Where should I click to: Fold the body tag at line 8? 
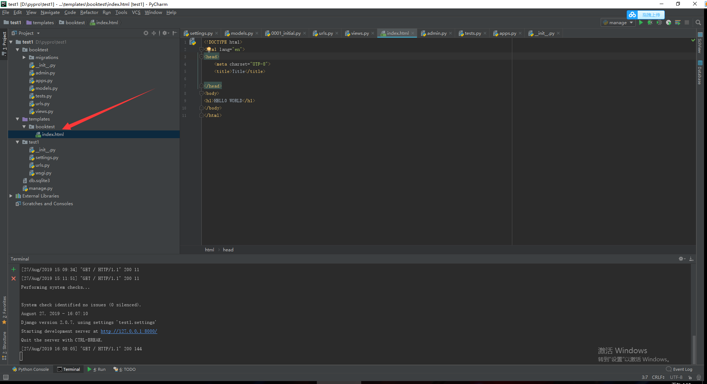pos(201,93)
